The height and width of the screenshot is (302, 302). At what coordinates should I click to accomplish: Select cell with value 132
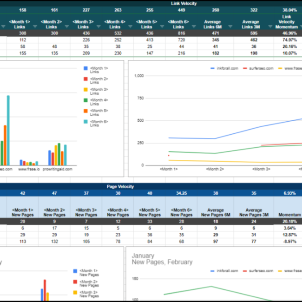[54, 242]
